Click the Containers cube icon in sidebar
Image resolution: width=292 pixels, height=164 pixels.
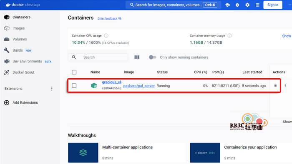click(7, 17)
